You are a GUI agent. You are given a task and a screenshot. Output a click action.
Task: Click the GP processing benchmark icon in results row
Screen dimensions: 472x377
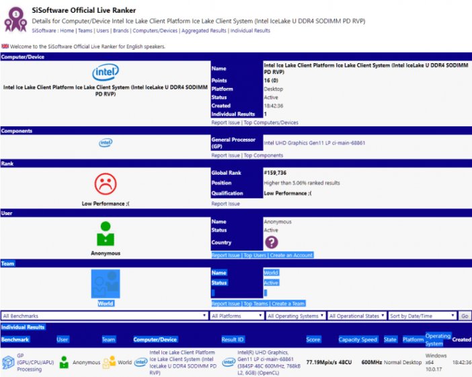(8, 362)
